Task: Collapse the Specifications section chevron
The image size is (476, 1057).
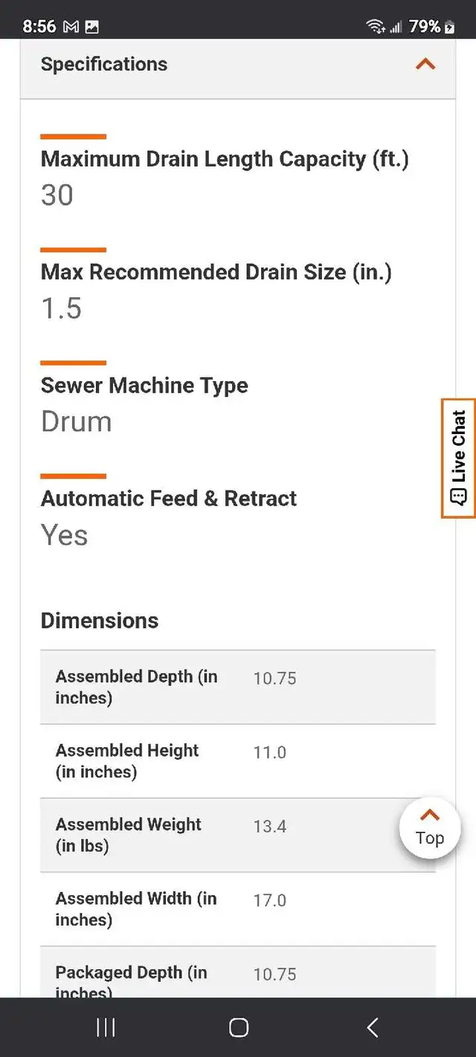Action: (x=425, y=64)
